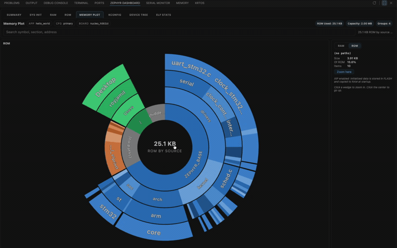Click the dark green "/" root wedge
Image resolution: width=397 pixels, height=248 pixels.
pyautogui.click(x=140, y=122)
